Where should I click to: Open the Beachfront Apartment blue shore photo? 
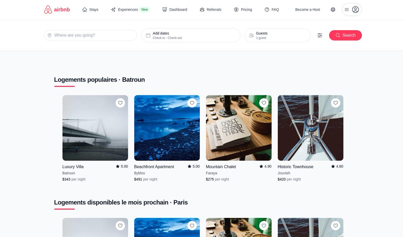(167, 128)
